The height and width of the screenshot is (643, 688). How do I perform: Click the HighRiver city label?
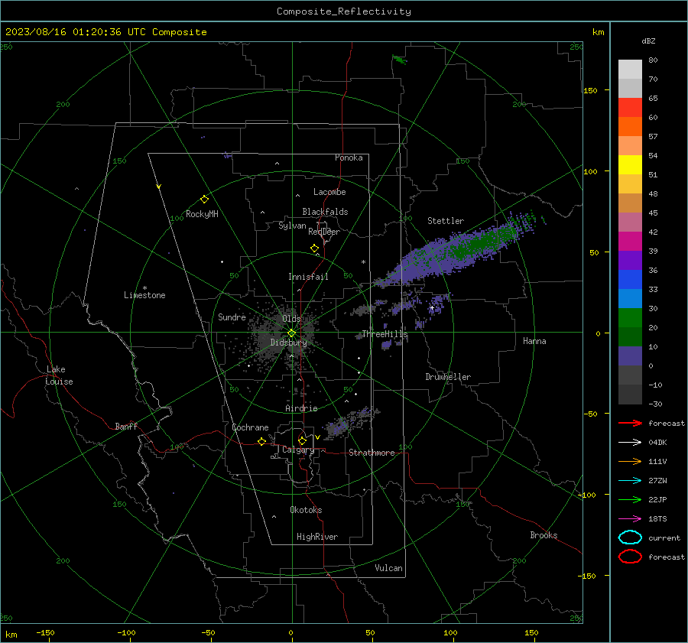pos(317,537)
